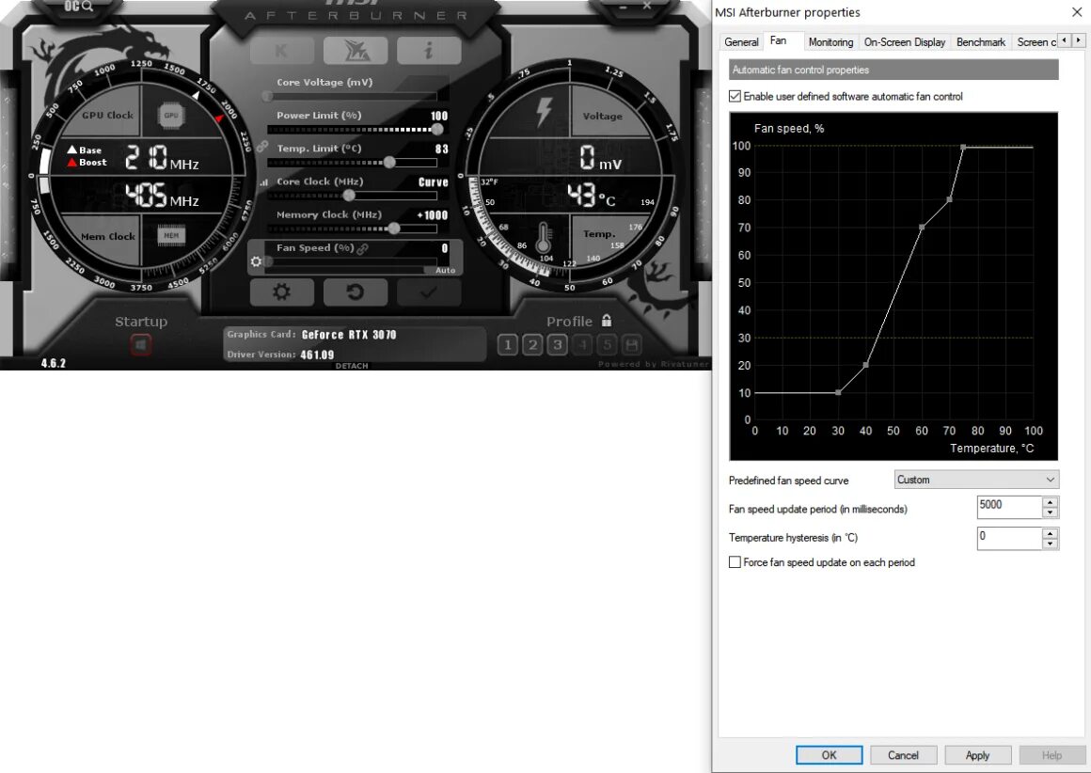
Task: Toggle the power and temp limit link icon
Action: pyautogui.click(x=261, y=146)
